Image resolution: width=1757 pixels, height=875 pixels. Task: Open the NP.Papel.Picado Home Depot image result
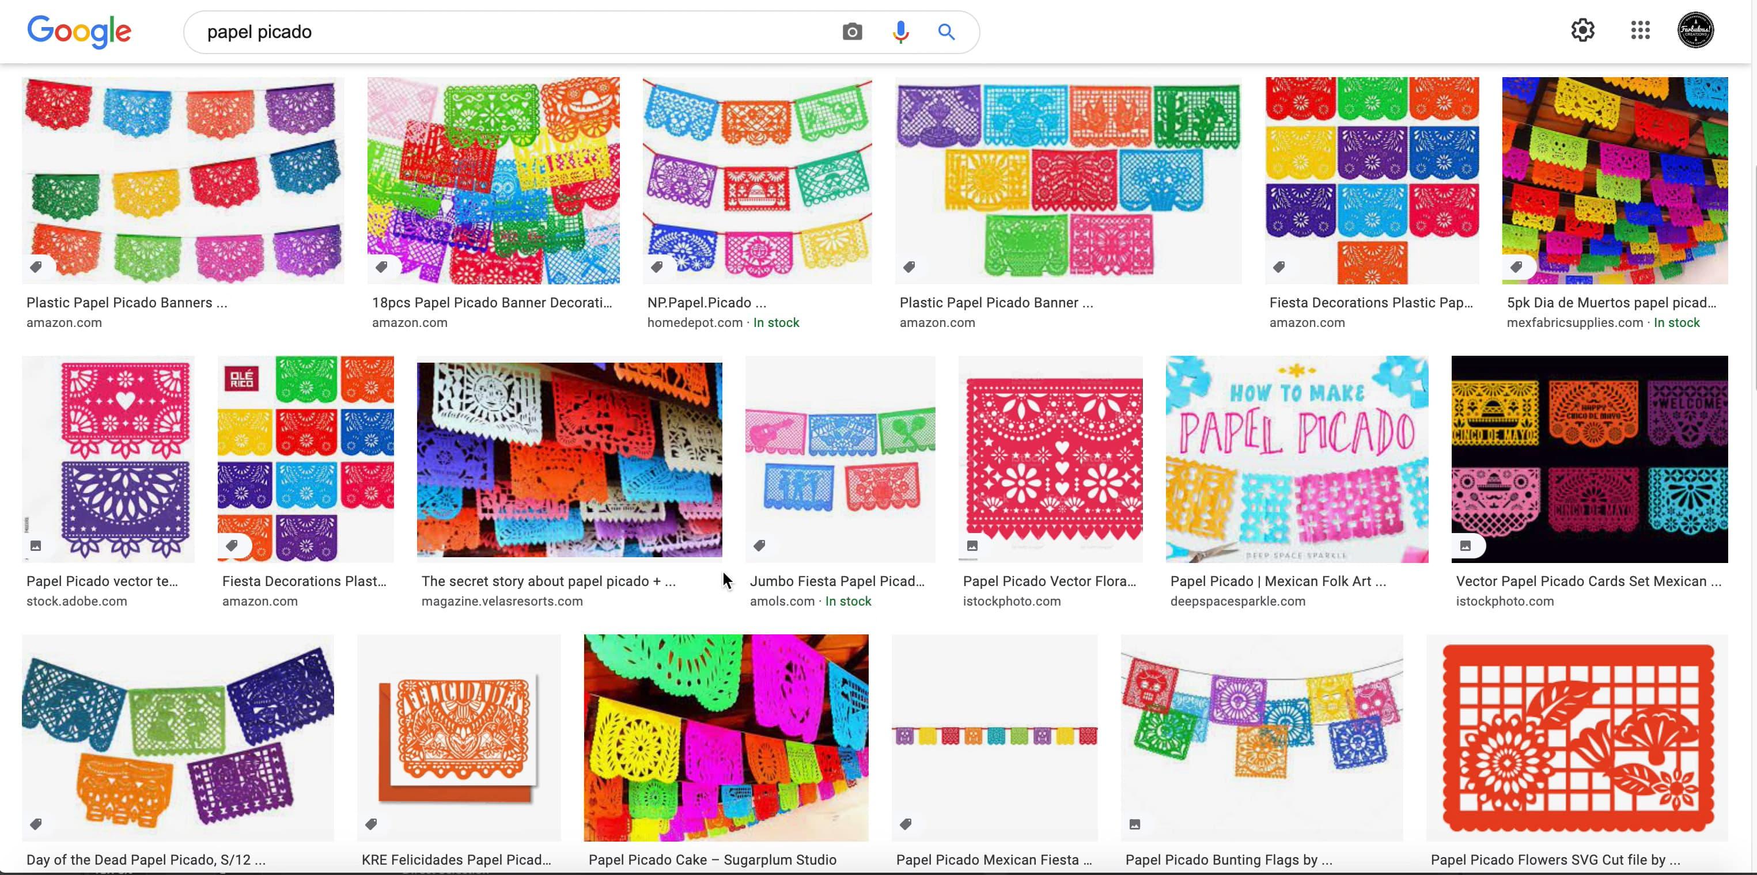pos(756,181)
